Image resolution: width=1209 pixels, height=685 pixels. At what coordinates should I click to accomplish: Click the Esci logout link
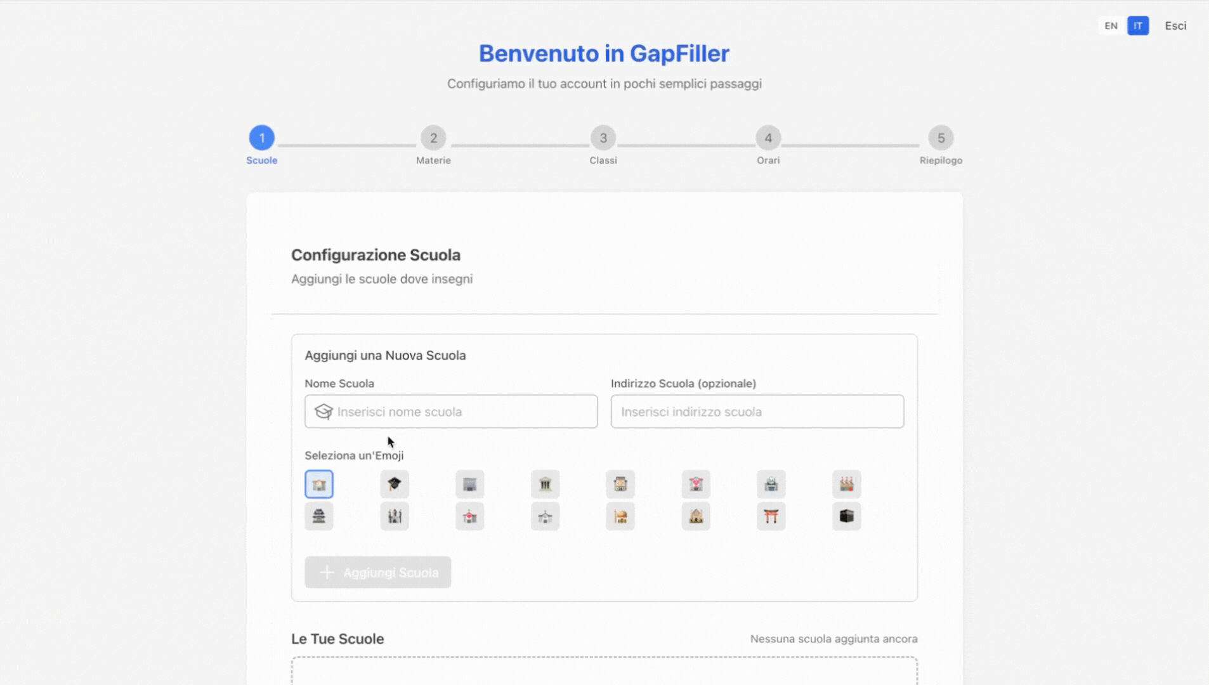1175,26
